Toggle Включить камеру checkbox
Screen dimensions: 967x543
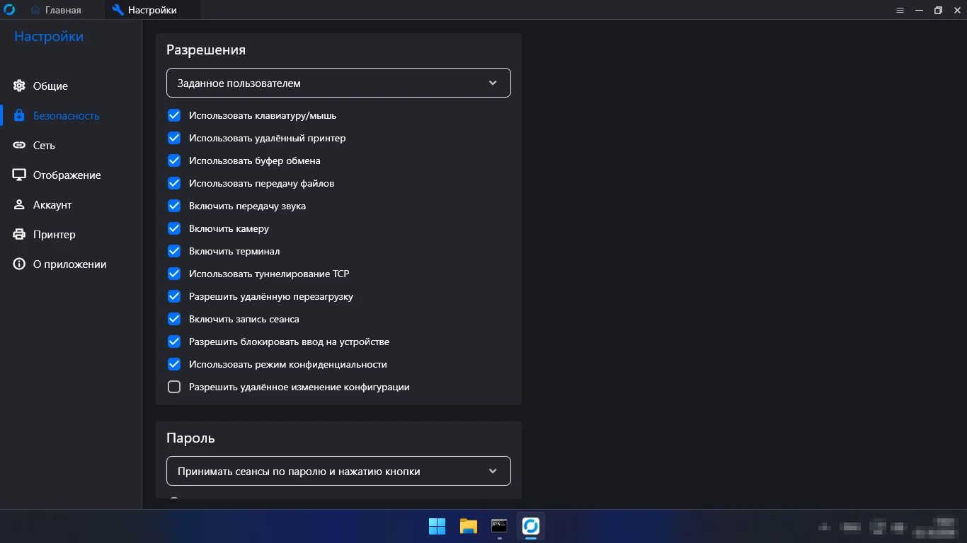174,228
